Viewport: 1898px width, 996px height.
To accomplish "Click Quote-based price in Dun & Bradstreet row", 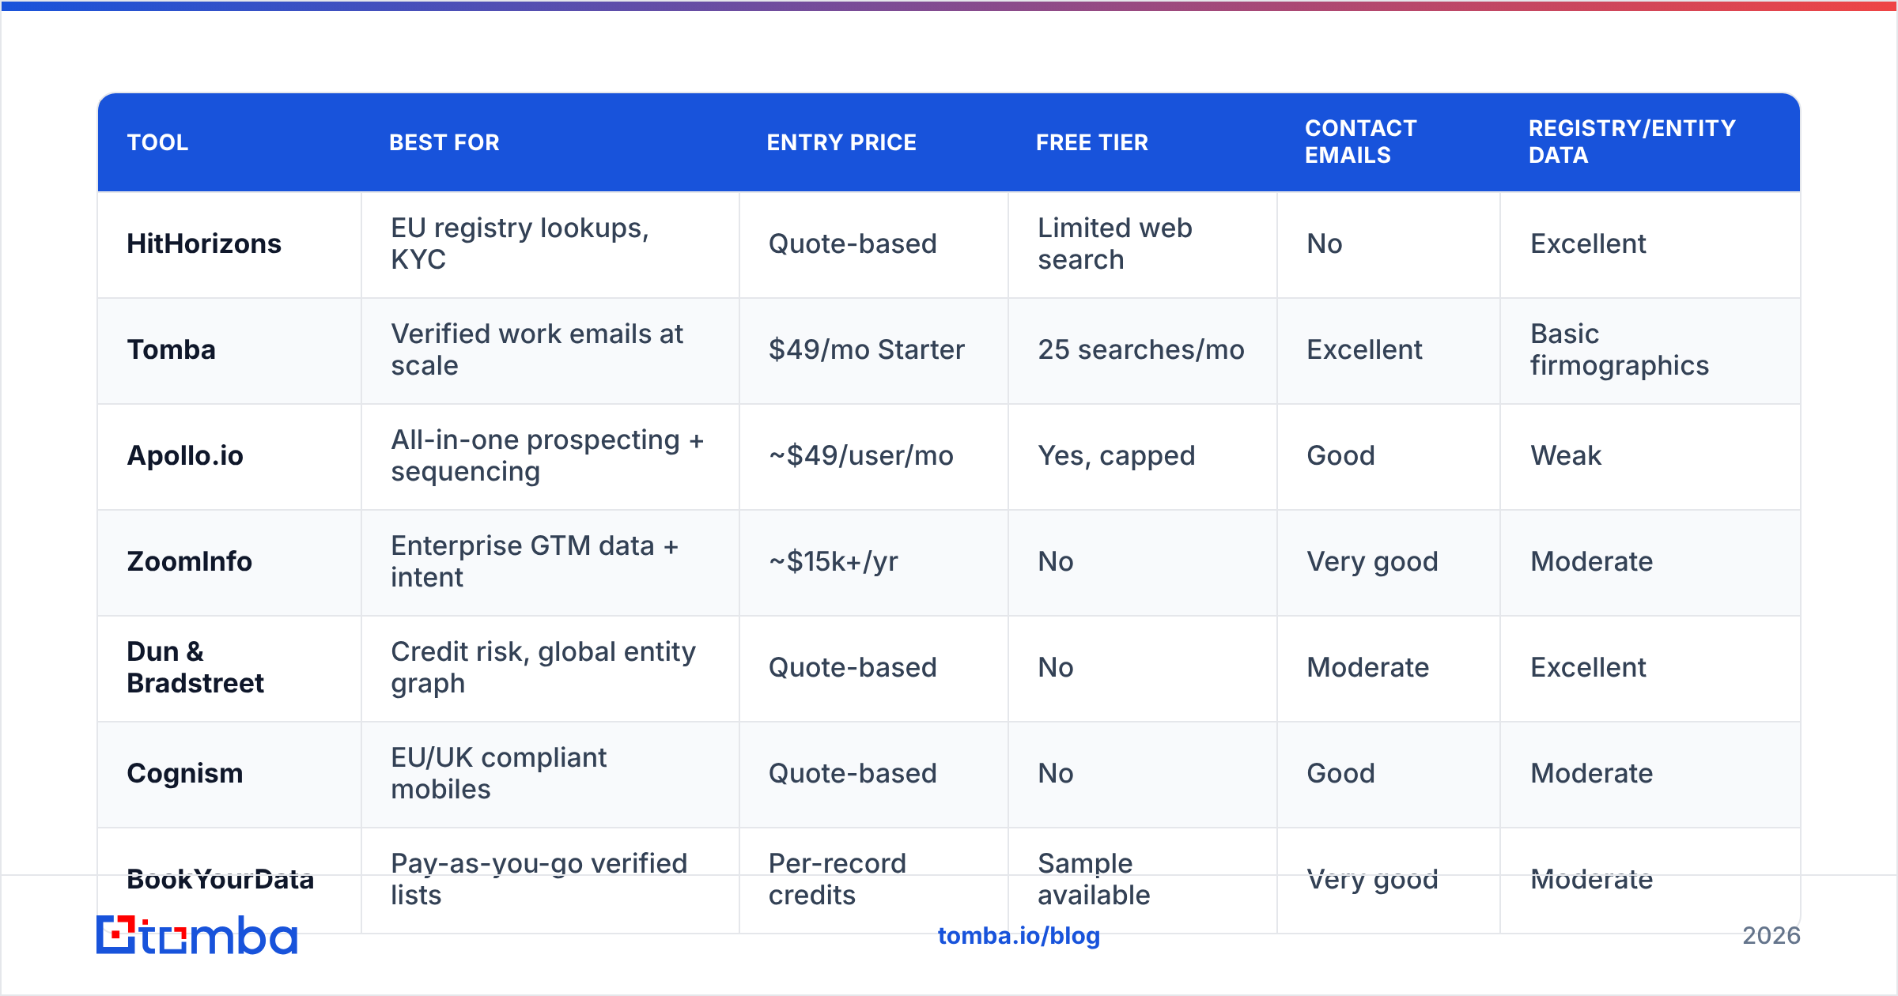I will (853, 667).
